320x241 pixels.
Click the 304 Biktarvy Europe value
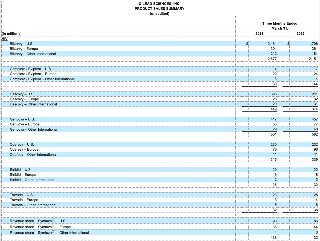click(273, 48)
